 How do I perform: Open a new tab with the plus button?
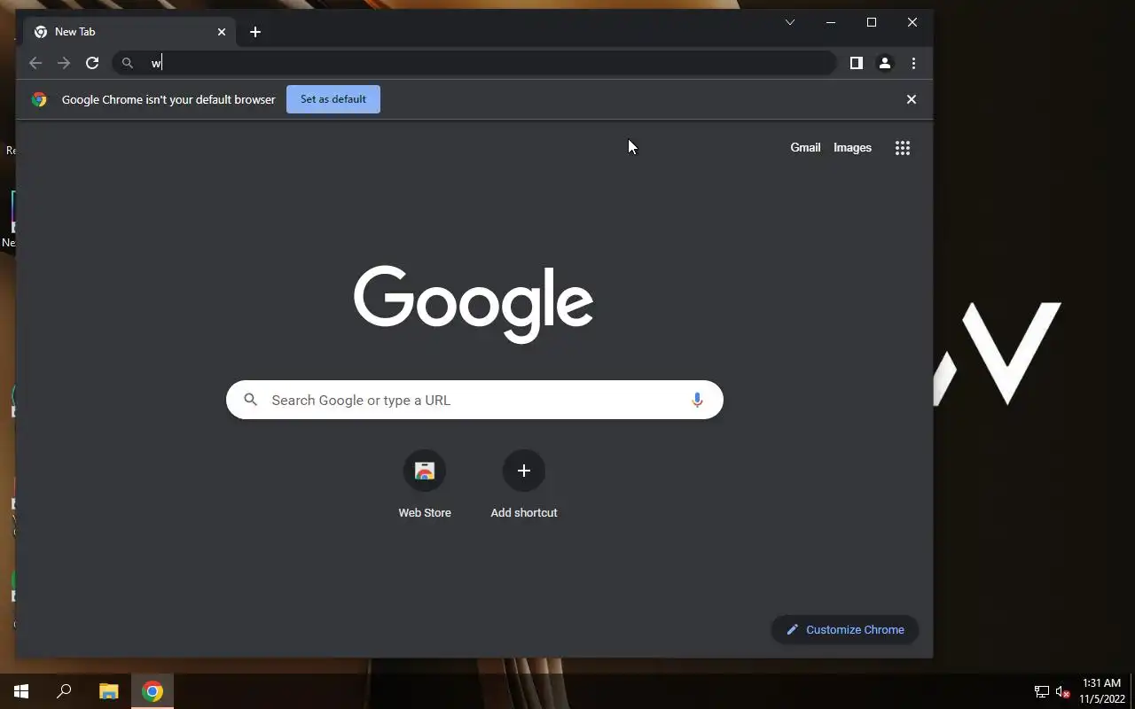tap(255, 32)
